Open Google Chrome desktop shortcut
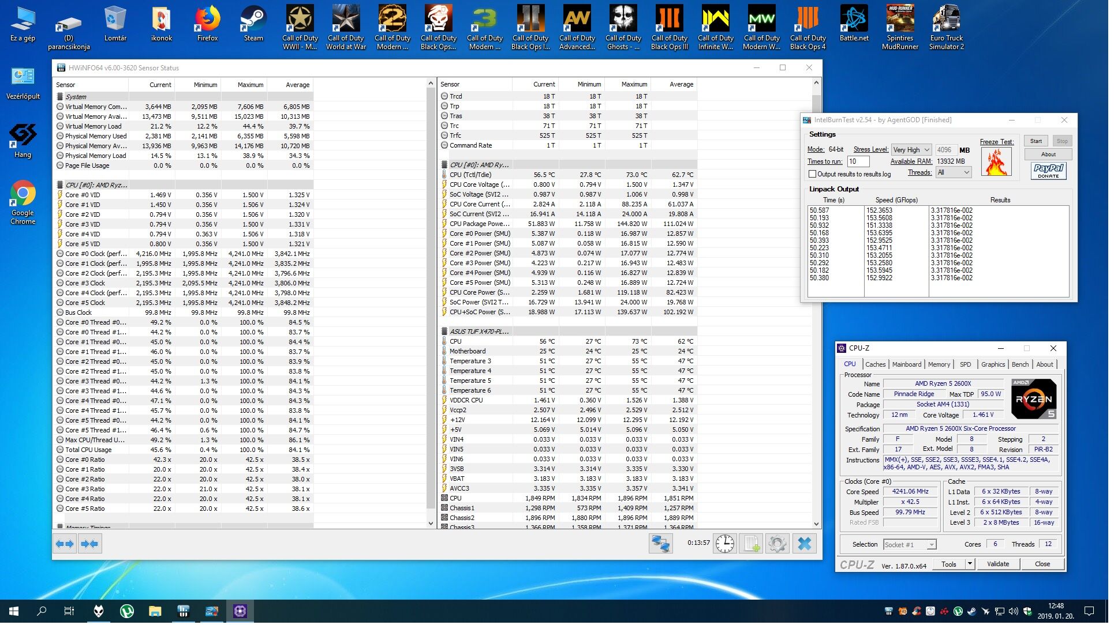 click(x=23, y=204)
